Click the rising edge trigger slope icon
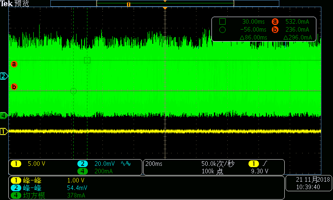 265,164
